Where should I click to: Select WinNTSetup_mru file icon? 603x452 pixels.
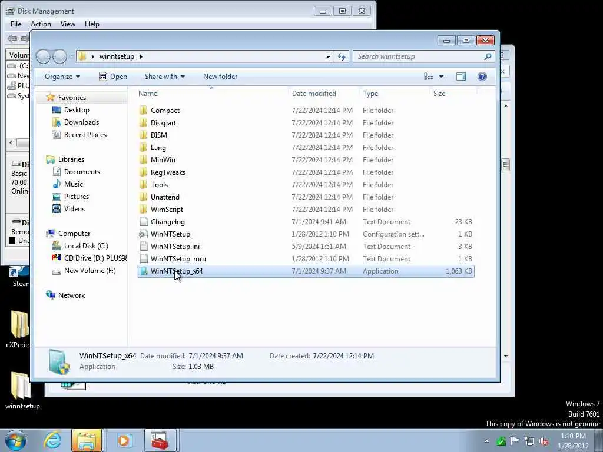pos(144,259)
